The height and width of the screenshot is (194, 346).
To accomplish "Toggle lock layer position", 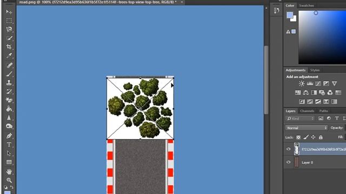I will click(313, 137).
